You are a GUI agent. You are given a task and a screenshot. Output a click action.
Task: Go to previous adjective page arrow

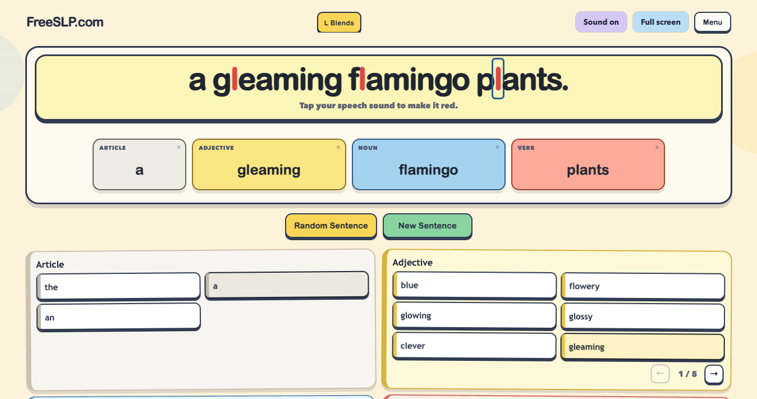pyautogui.click(x=660, y=374)
